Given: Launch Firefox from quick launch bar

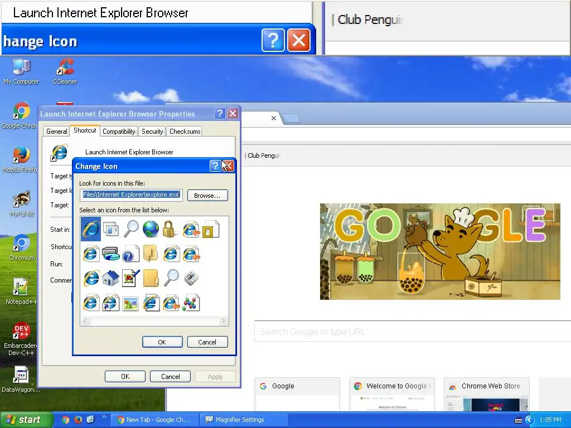Looking at the screenshot, I should click(x=78, y=420).
